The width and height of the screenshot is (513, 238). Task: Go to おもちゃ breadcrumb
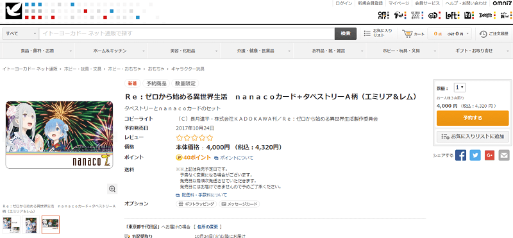click(156, 69)
